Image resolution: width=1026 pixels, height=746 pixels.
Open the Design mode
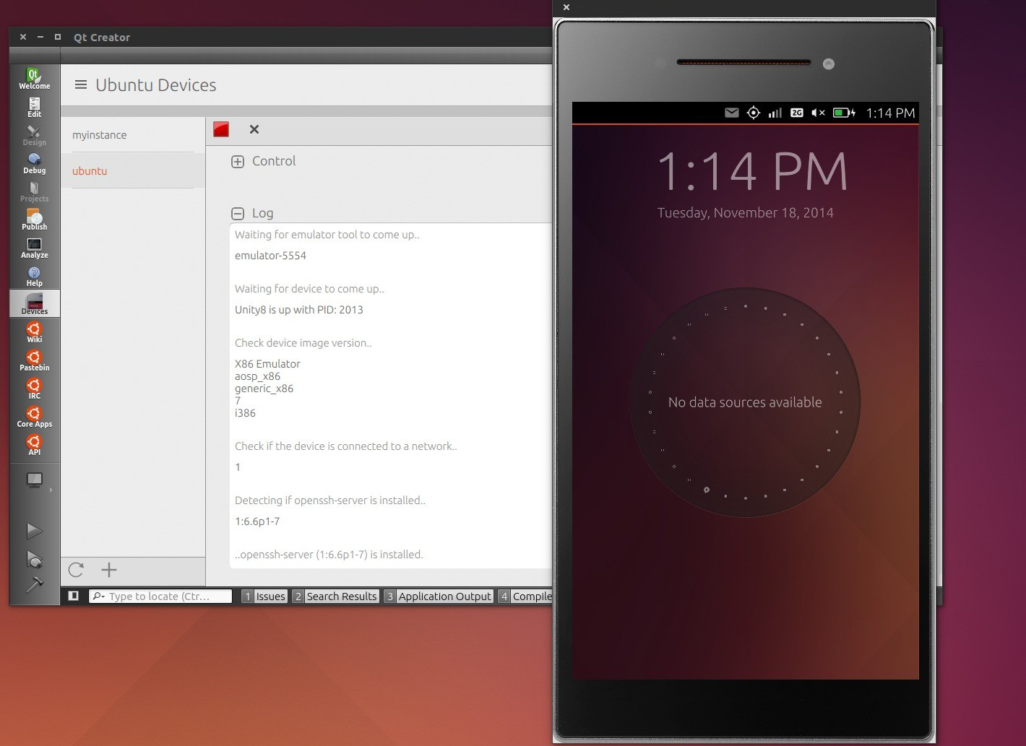pos(34,135)
